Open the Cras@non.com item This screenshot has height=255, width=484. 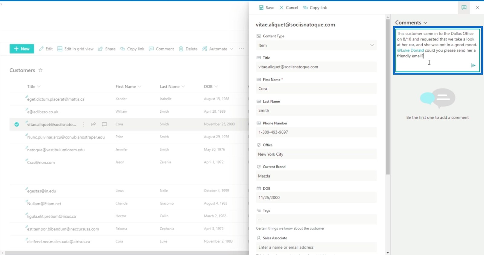41,163
